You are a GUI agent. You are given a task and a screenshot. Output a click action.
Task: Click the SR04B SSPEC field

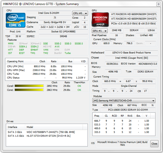click(63, 36)
